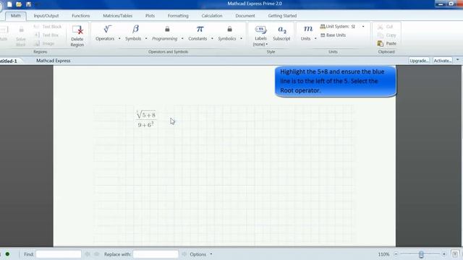Open the Unit System SI dropdown

[363, 27]
